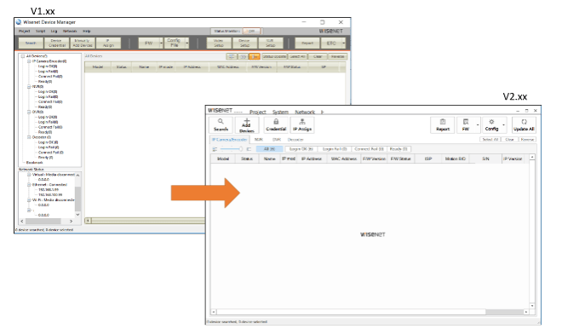This screenshot has width=579, height=329.
Task: Select Login OK under IP Camera/Encoder in V1 tree
Action: 48,66
